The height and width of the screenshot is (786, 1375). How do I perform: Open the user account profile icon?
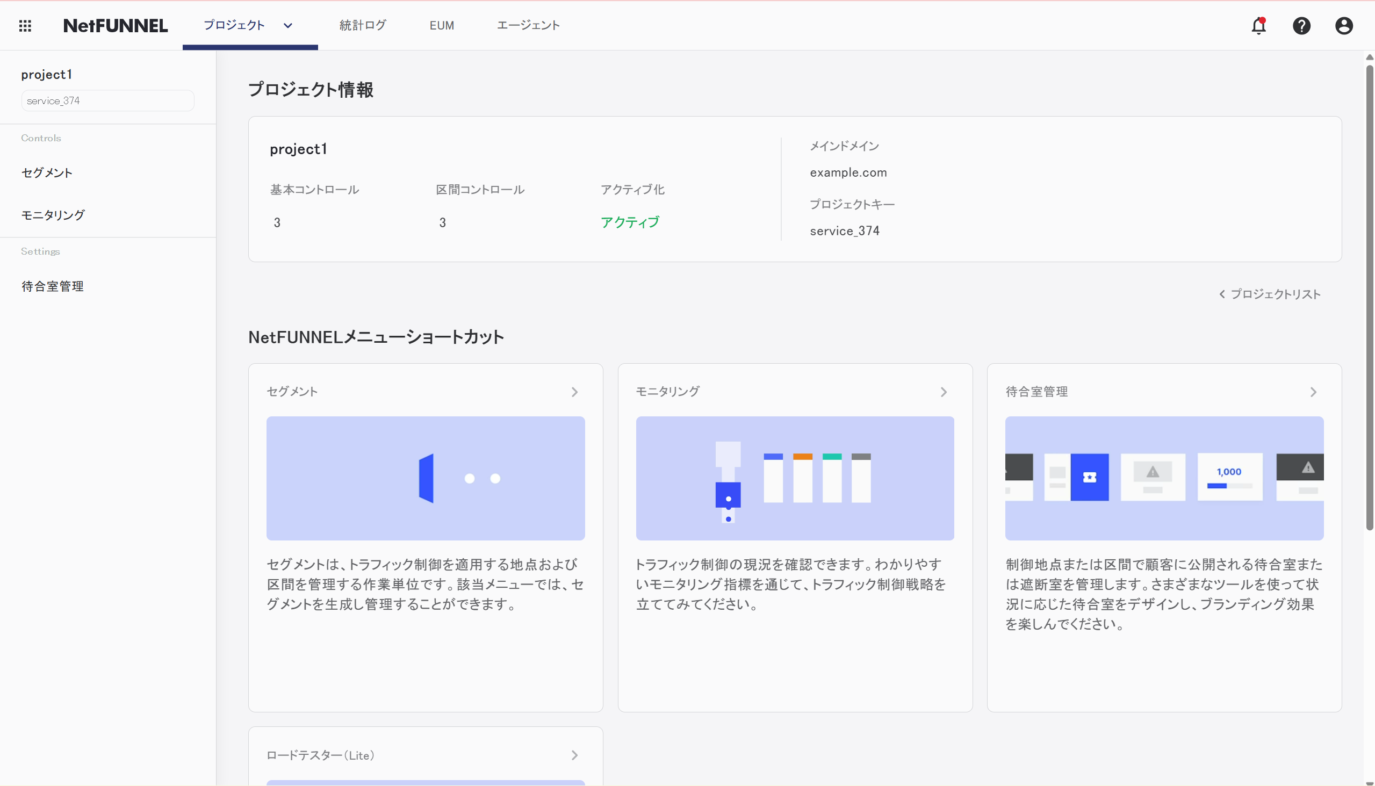[1344, 25]
